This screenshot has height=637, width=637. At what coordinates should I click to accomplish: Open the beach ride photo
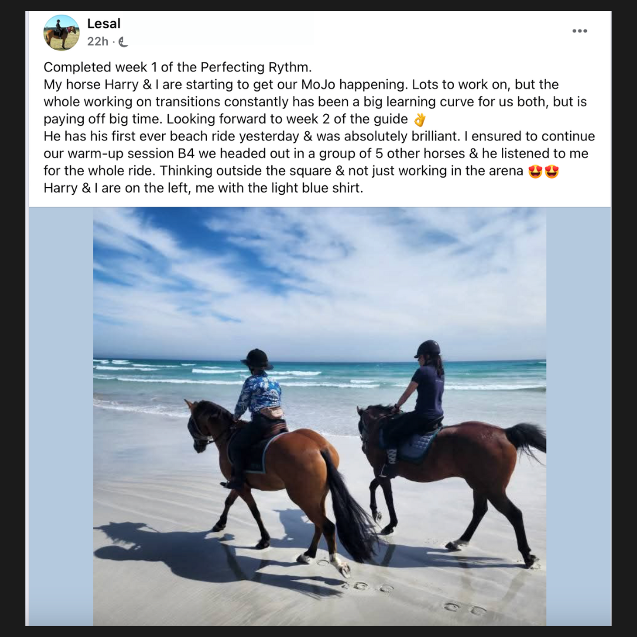click(319, 416)
